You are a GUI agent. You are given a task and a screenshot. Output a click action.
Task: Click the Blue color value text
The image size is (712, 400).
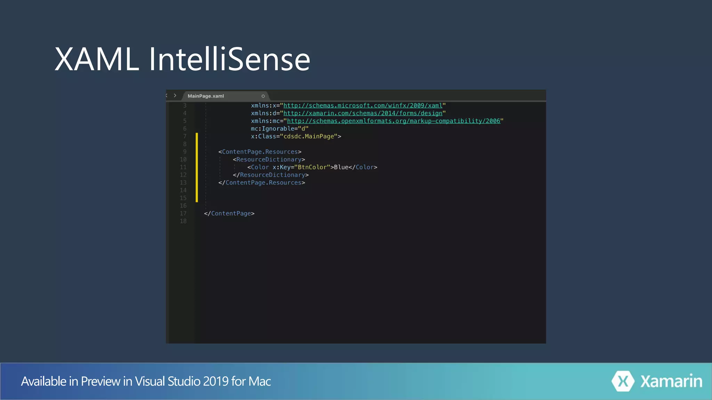click(341, 167)
